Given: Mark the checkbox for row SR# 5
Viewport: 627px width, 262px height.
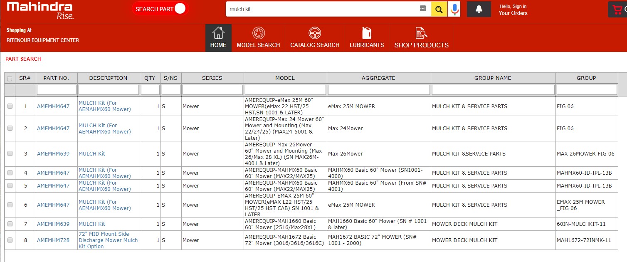Looking at the screenshot, I should (10, 186).
